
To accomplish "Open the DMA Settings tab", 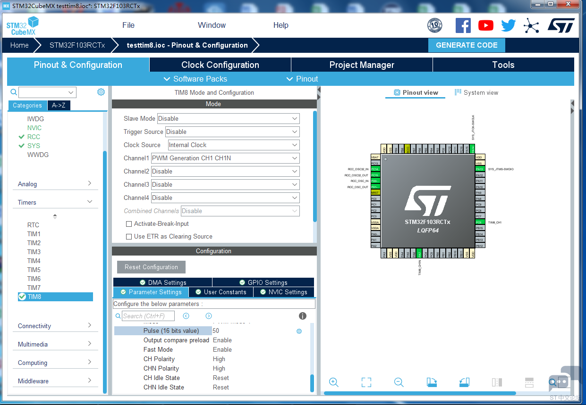I will point(162,282).
